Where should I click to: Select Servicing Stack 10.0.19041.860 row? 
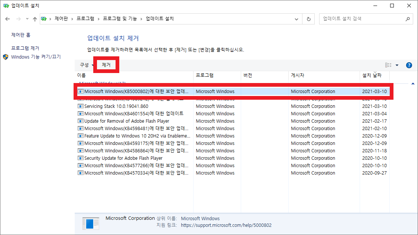point(233,106)
